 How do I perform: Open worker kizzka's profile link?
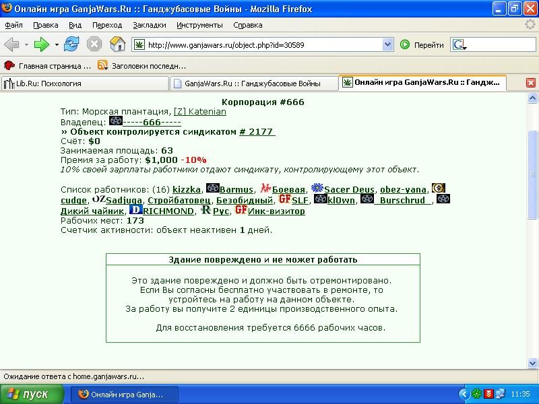[x=187, y=190]
